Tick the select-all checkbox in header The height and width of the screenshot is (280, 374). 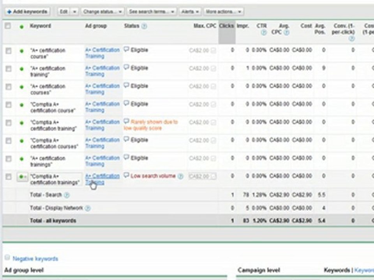[x=8, y=26]
